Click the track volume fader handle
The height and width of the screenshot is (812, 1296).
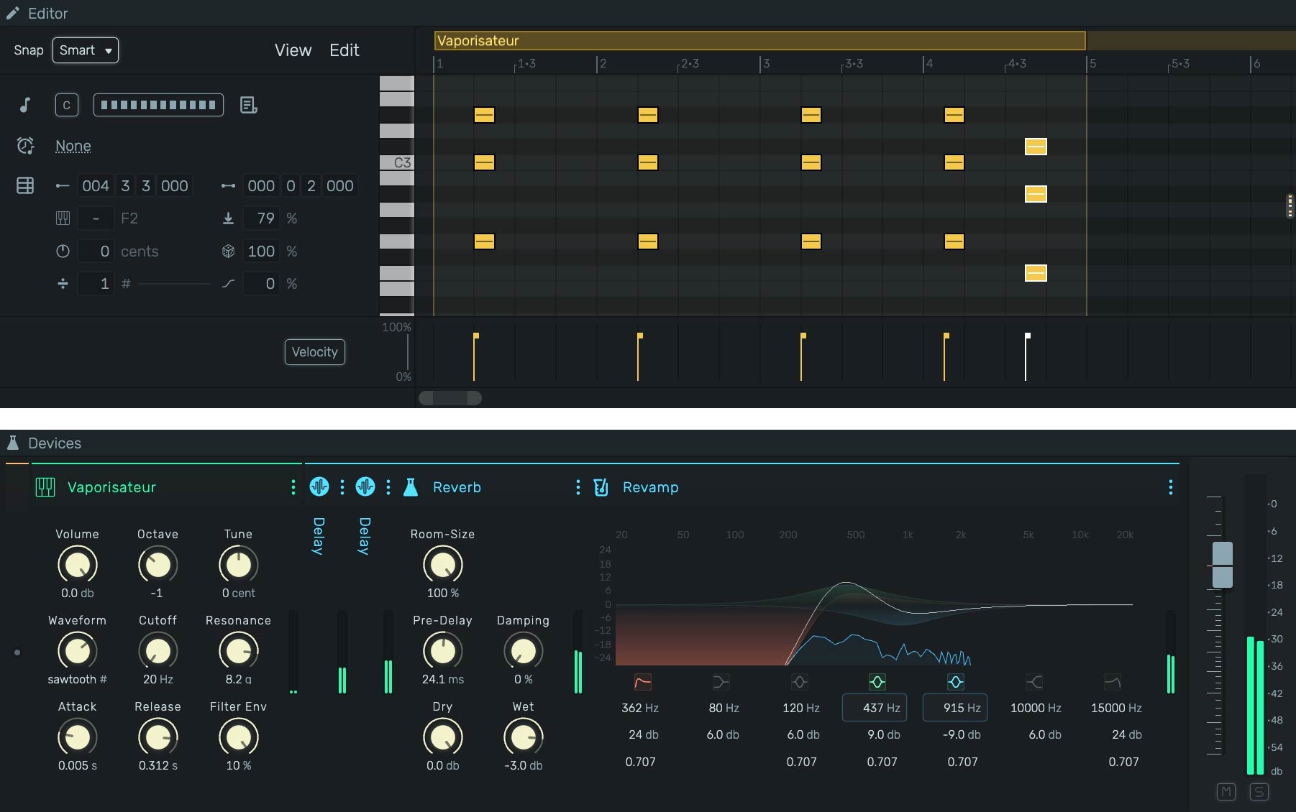coord(1222,565)
